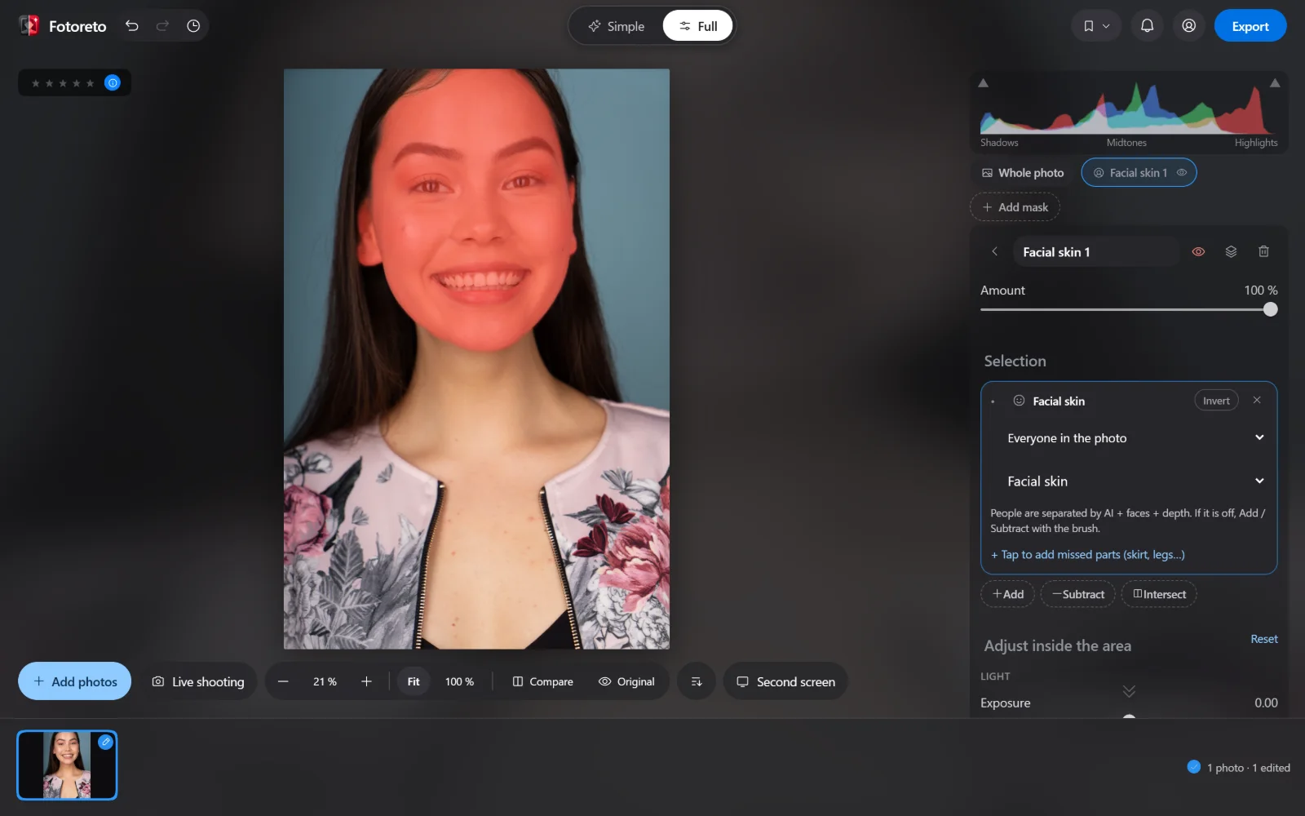Switch to Simple editing mode
This screenshot has width=1305, height=816.
point(617,26)
